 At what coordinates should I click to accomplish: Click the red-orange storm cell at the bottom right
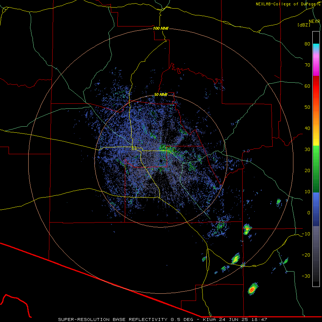point(252,289)
